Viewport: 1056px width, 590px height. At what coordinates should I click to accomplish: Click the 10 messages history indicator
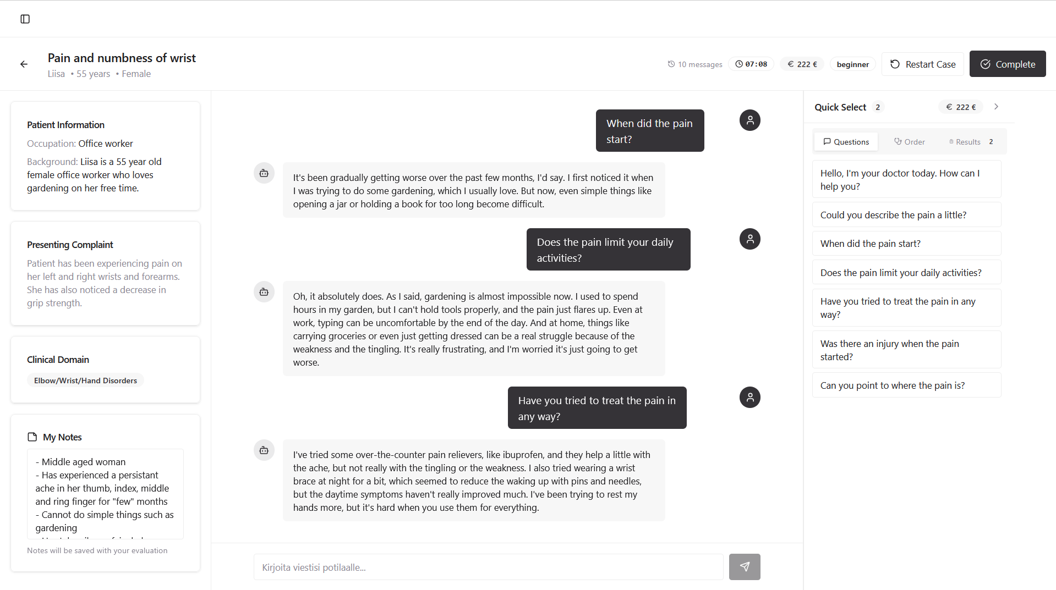(x=694, y=64)
